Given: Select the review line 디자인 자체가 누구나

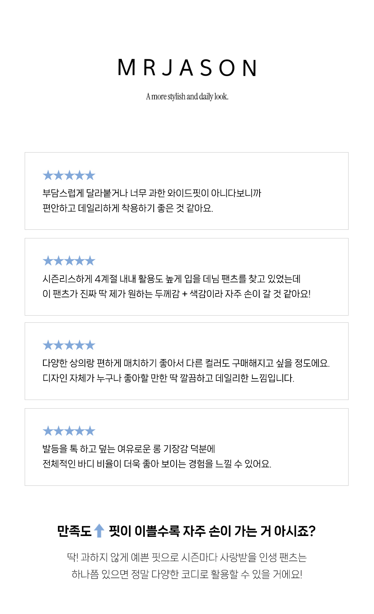Looking at the screenshot, I should 168,378.
